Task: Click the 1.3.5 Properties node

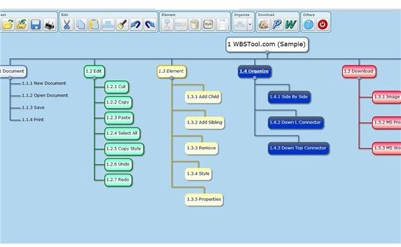Action: tap(204, 200)
